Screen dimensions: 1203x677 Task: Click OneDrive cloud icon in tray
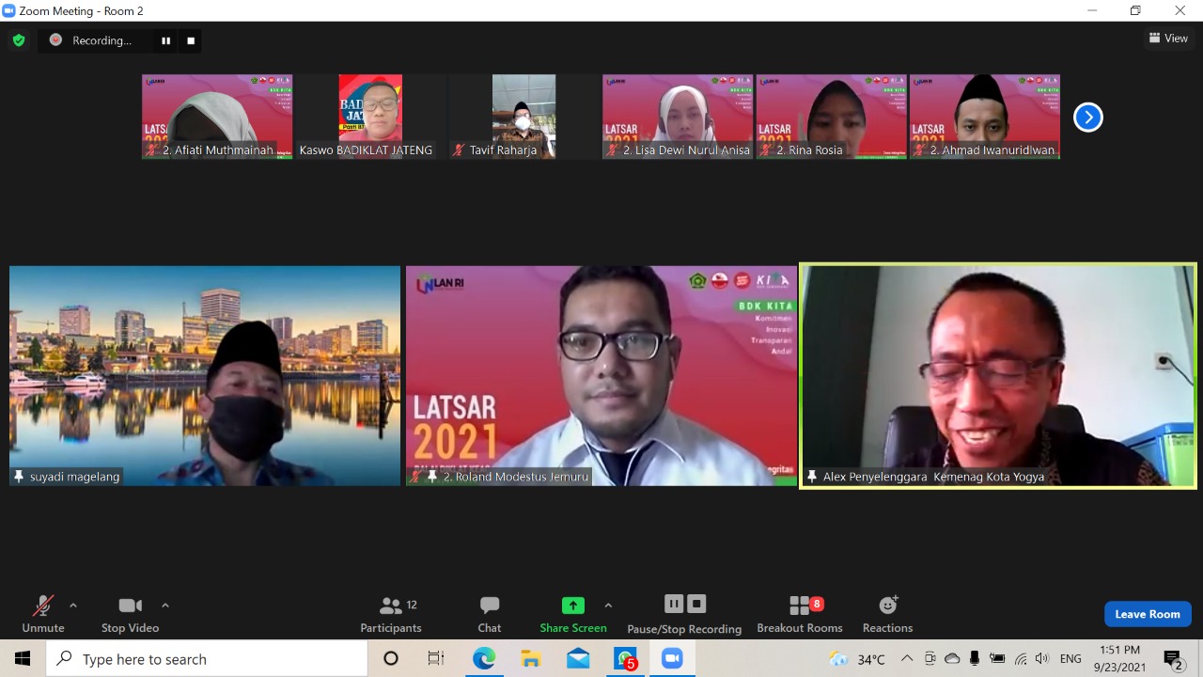pos(952,659)
